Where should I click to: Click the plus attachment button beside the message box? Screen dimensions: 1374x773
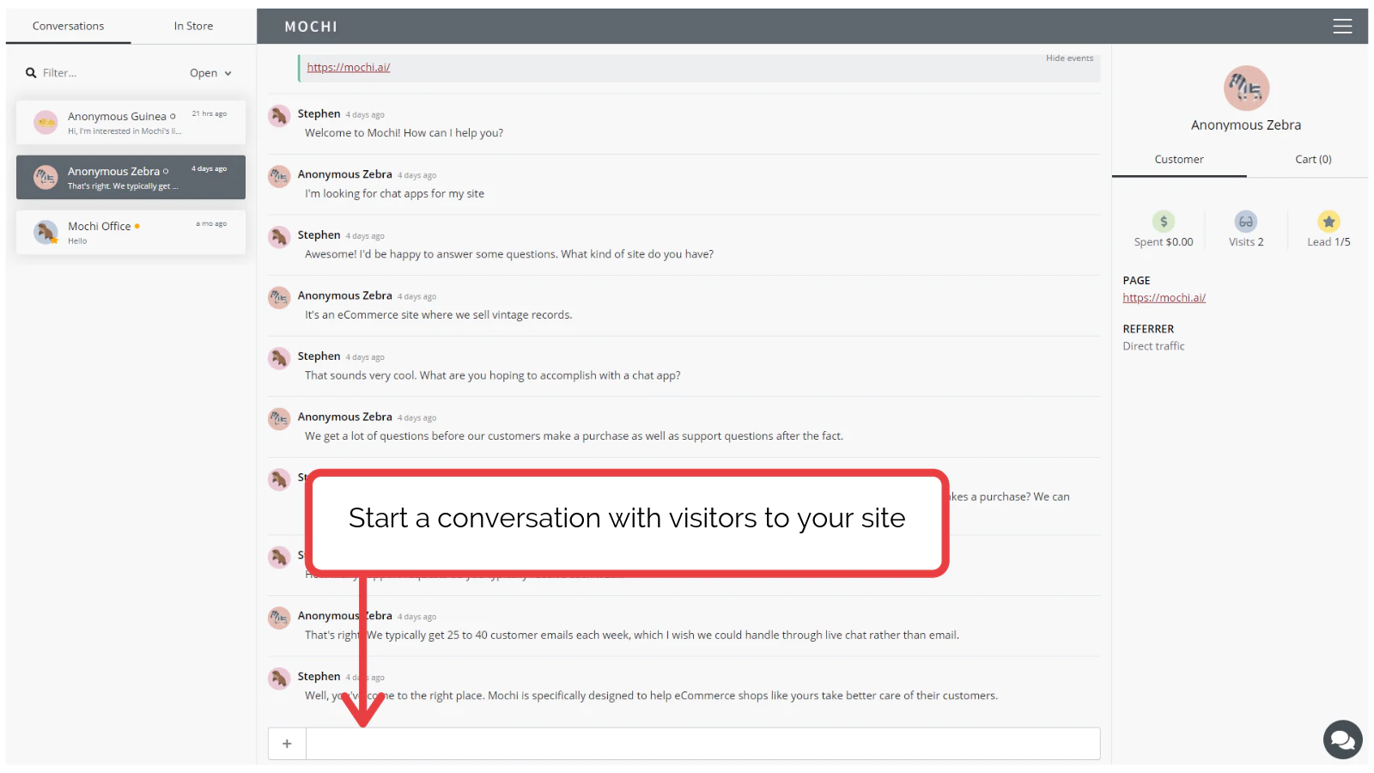tap(287, 744)
